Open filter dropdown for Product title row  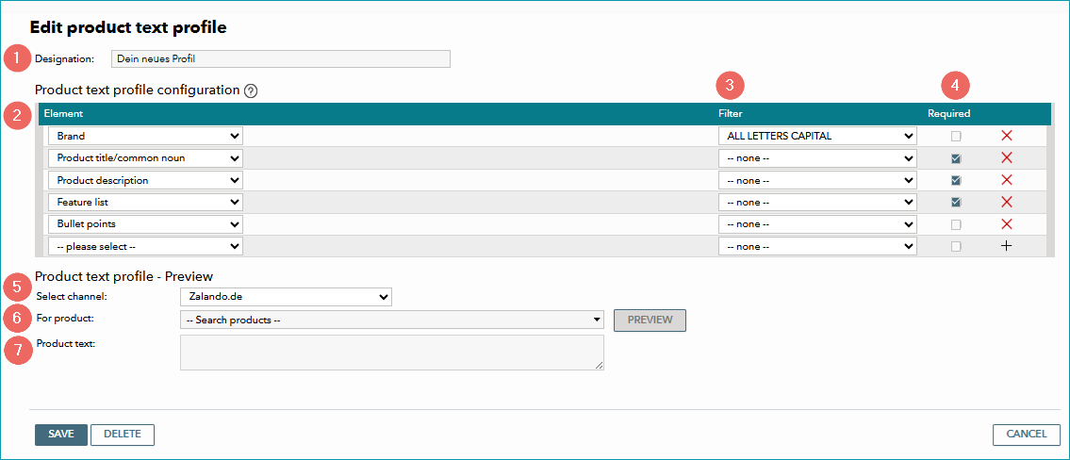click(817, 158)
